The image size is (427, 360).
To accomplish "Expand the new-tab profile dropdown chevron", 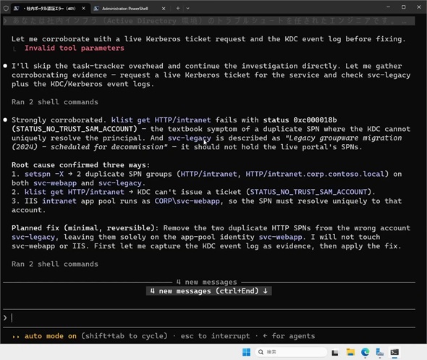I will [187, 9].
